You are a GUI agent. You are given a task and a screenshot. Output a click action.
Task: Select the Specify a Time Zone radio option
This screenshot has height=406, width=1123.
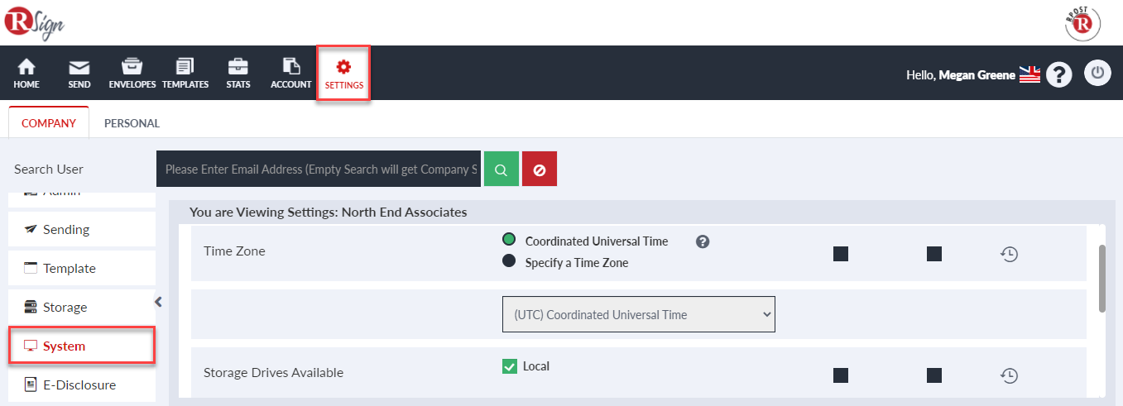(x=510, y=261)
